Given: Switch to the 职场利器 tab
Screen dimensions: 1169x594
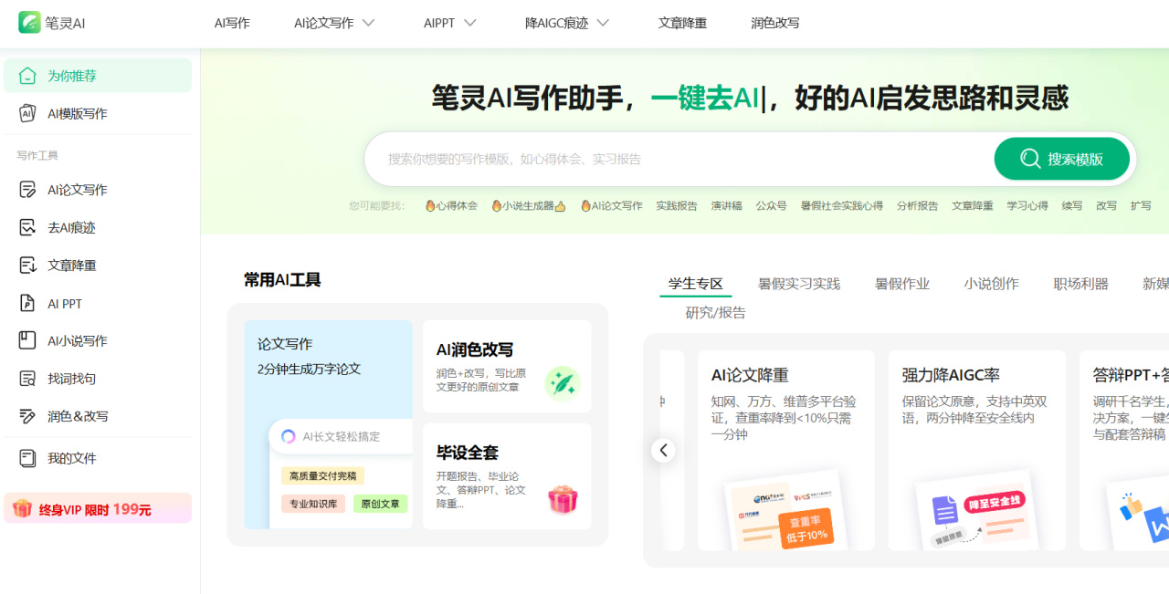Looking at the screenshot, I should point(1081,284).
